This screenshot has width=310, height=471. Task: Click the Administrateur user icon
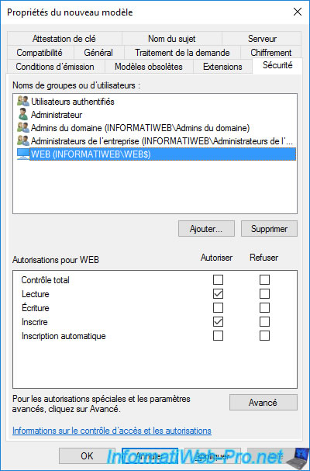23,115
